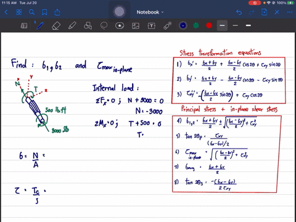Choose the dark blue pen color
Image resolution: width=296 pixels, height=222 pixels.
tap(183, 25)
